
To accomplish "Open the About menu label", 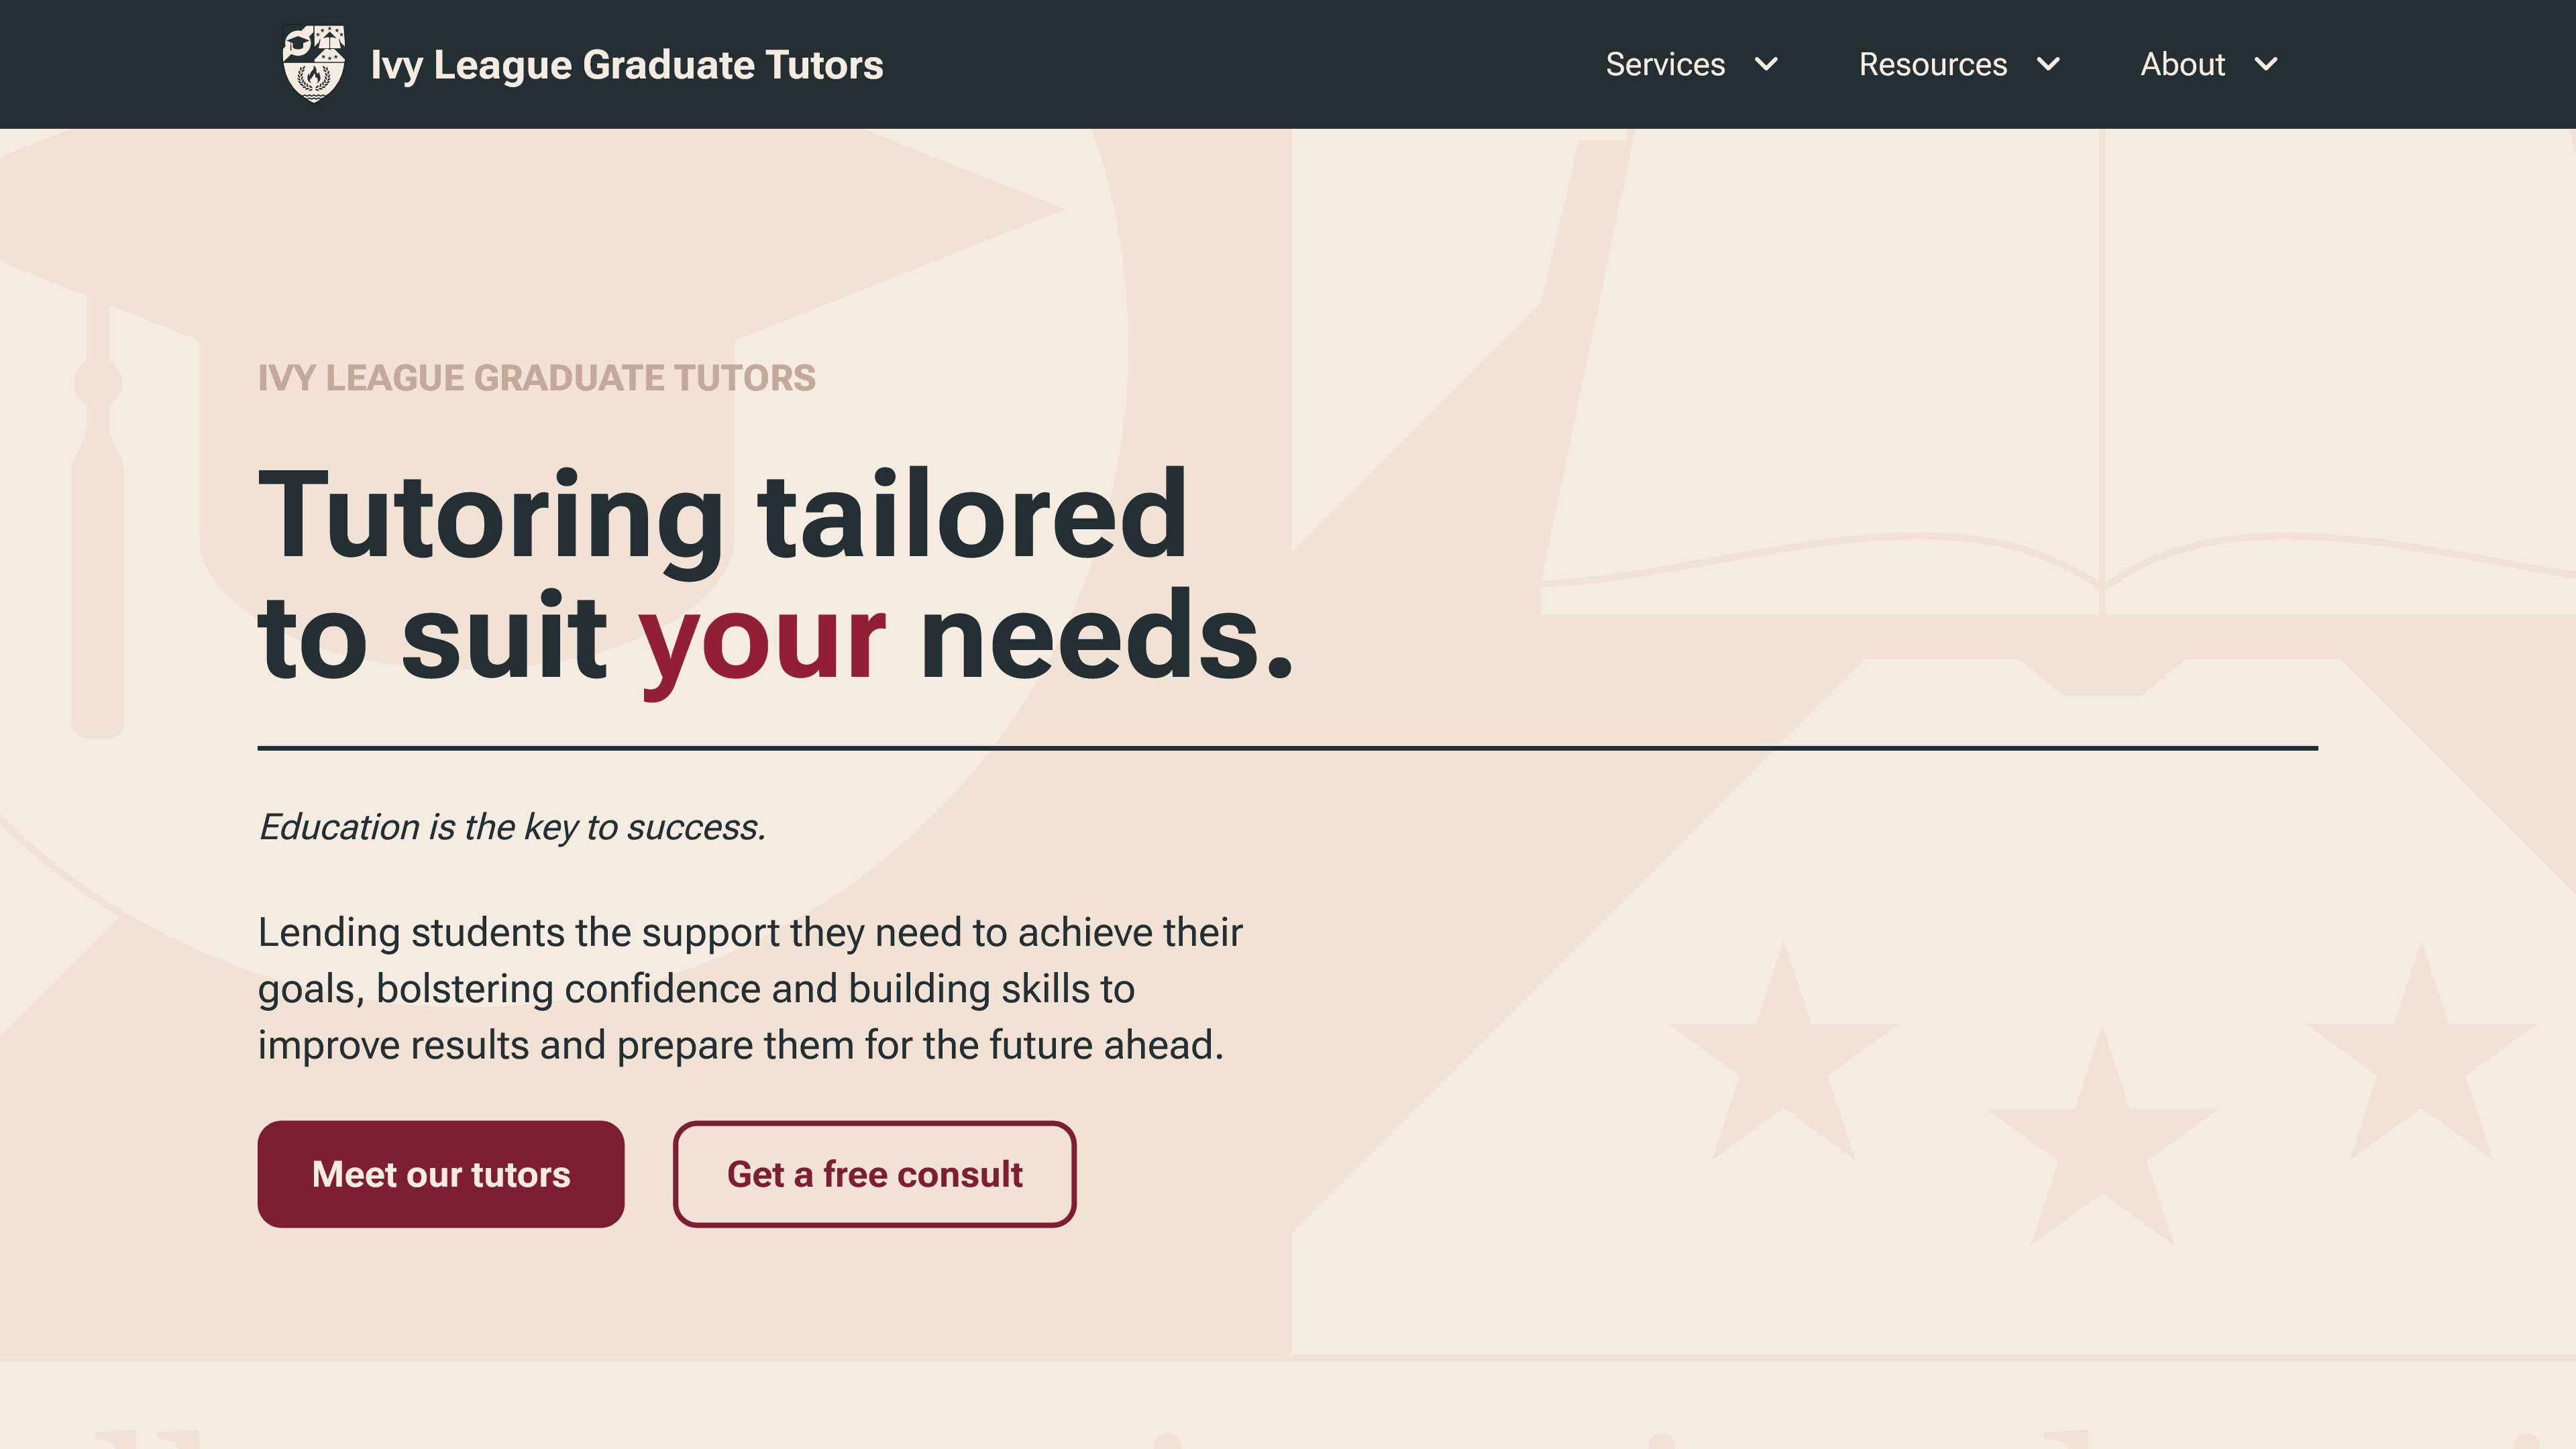I will coord(2182,64).
